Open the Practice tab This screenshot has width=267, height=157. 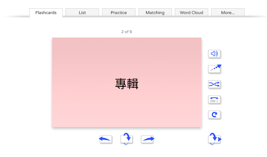(x=118, y=13)
